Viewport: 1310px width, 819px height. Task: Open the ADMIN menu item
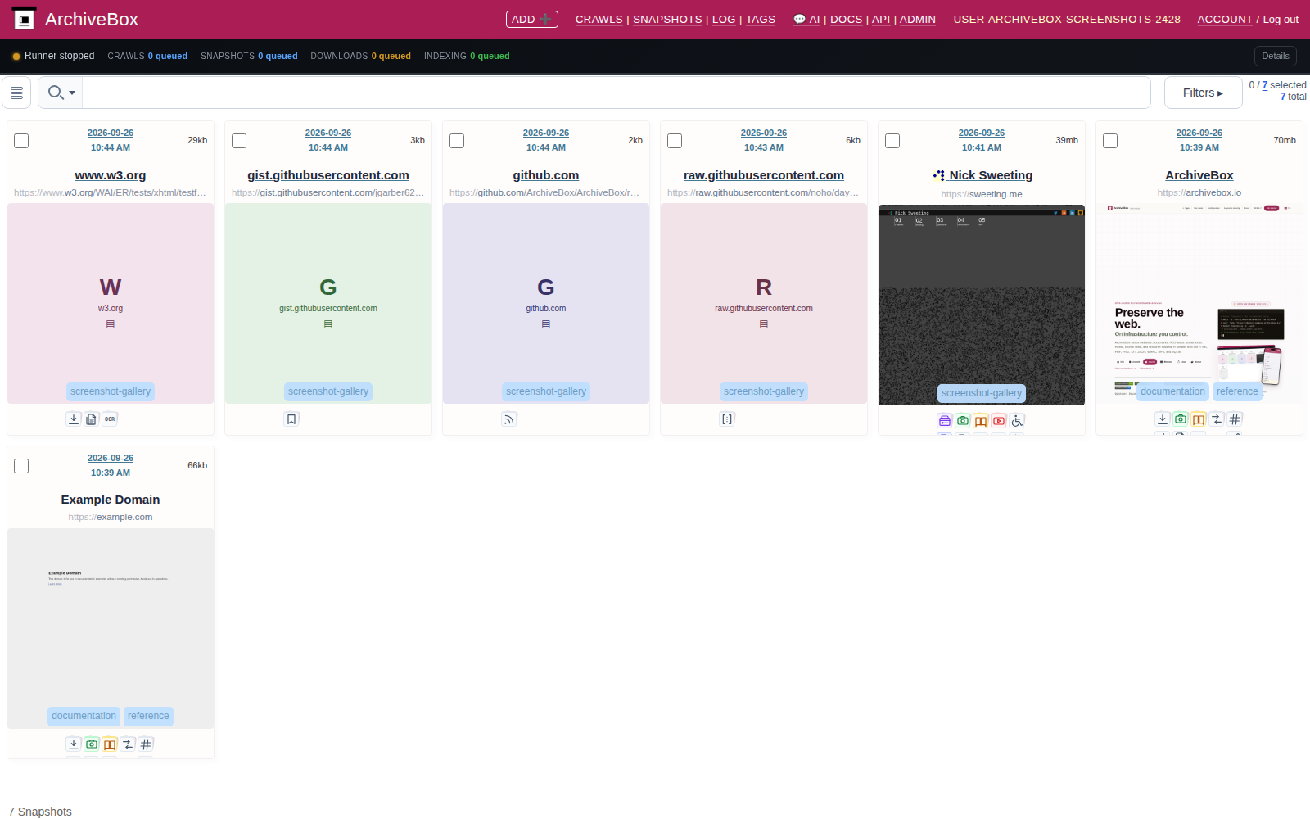point(917,19)
